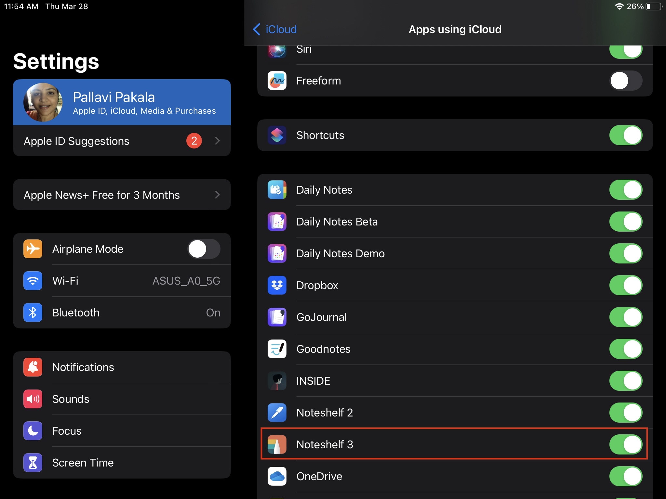Tap Apple News+ Free for 3 Months
The image size is (666, 499).
pyautogui.click(x=122, y=195)
